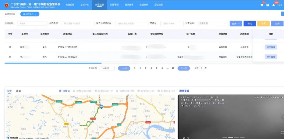284x139 pixels.
Task: Go to page 6
Action: click(x=162, y=68)
